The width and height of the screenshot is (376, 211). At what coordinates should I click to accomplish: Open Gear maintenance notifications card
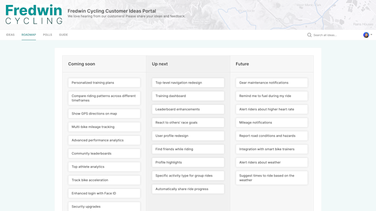point(272,82)
